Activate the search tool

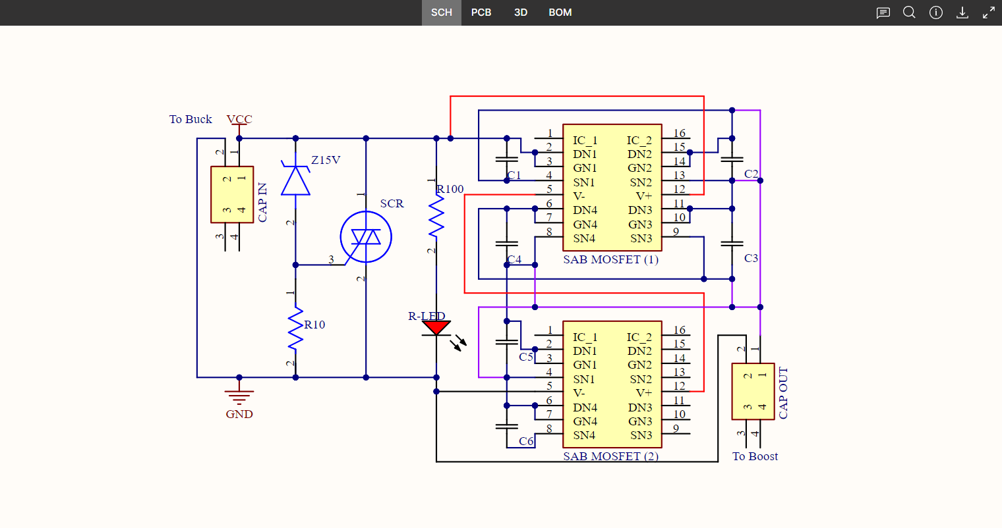[x=909, y=12]
